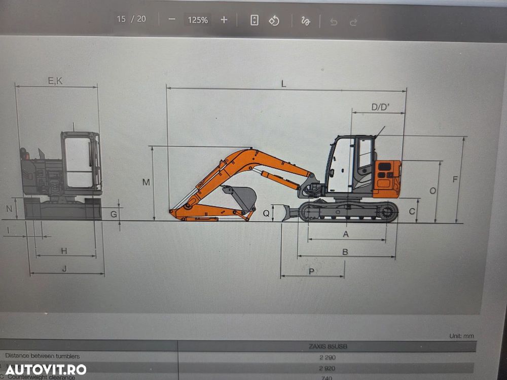Select the value 2 920 in the table
Image resolution: width=507 pixels, height=380 pixels.
(x=327, y=368)
